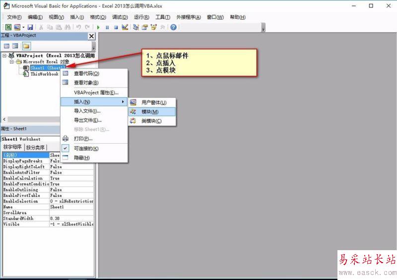Open 插入(N) submenu in context menu

click(94, 101)
